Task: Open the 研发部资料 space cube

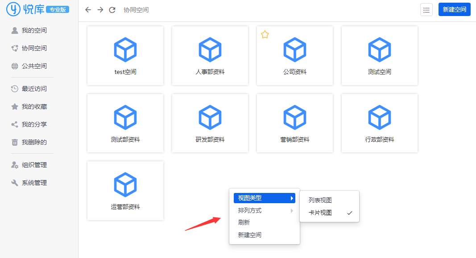Action: pos(210,117)
